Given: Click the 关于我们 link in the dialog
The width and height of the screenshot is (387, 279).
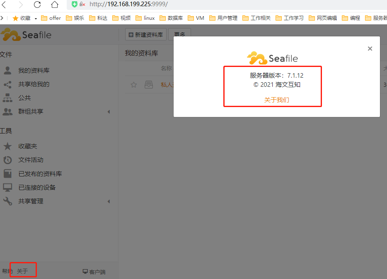Looking at the screenshot, I should point(277,100).
